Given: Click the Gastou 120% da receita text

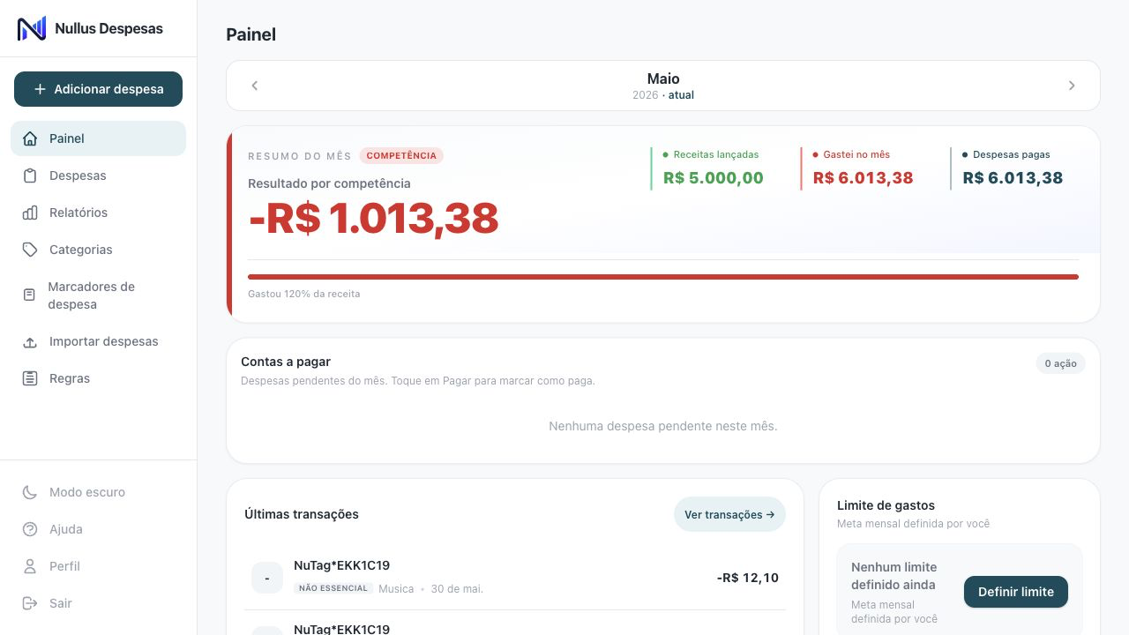Looking at the screenshot, I should pos(304,294).
